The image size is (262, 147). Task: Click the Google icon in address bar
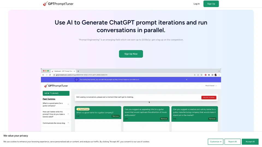pos(195,75)
